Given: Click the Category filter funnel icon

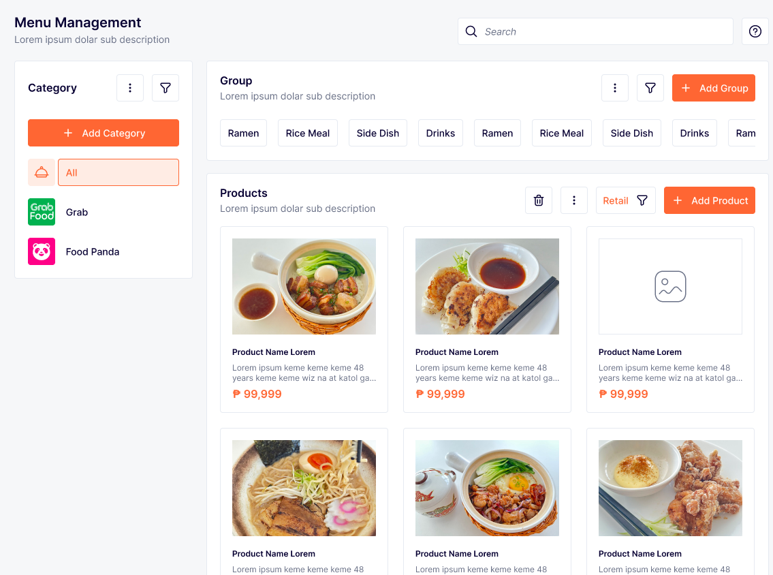Looking at the screenshot, I should (x=165, y=88).
